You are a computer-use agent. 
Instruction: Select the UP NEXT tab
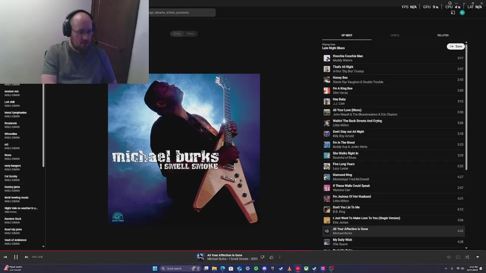point(347,35)
